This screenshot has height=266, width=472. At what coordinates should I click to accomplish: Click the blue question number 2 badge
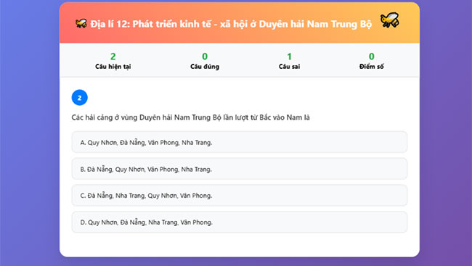[x=79, y=98]
